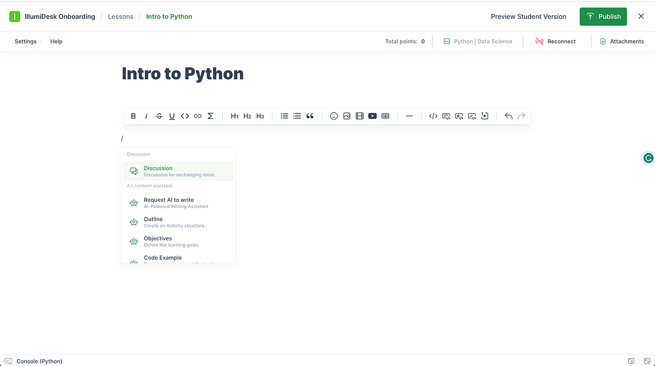Click the A.I. content assistant header
The width and height of the screenshot is (655, 366).
click(x=150, y=185)
